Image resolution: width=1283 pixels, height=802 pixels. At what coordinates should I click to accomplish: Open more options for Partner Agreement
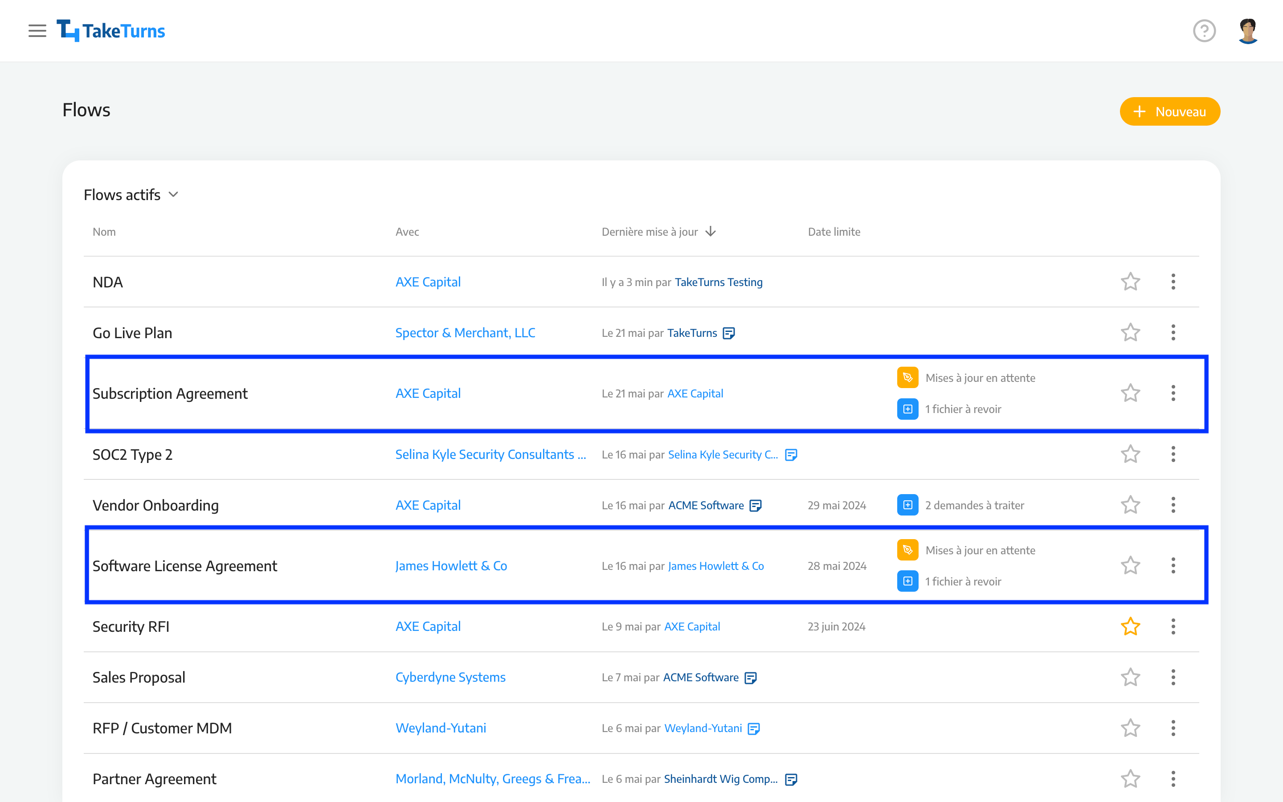pos(1173,779)
